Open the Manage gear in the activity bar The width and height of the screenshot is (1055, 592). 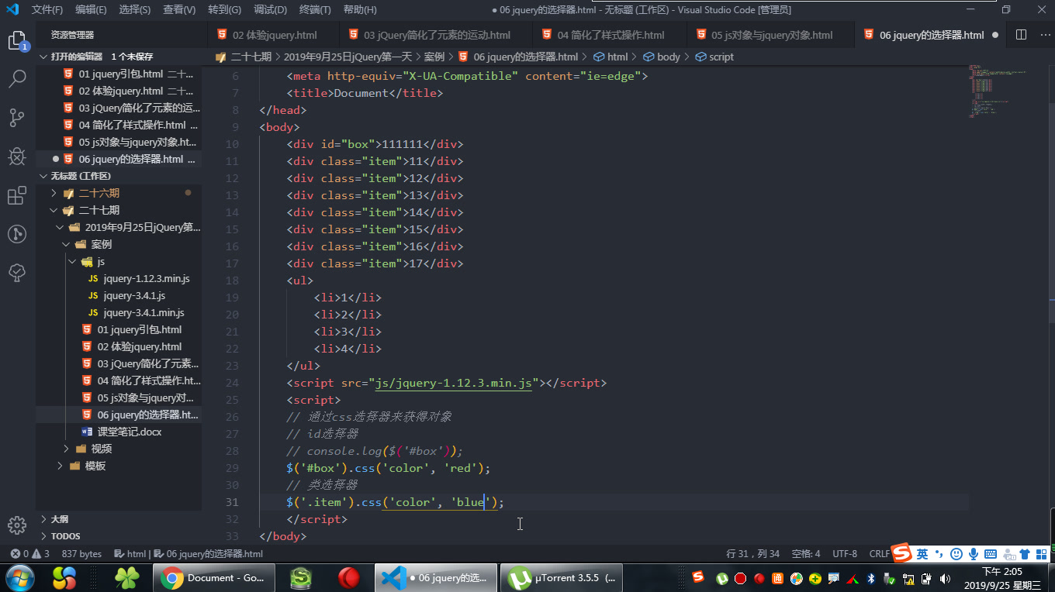pos(17,525)
